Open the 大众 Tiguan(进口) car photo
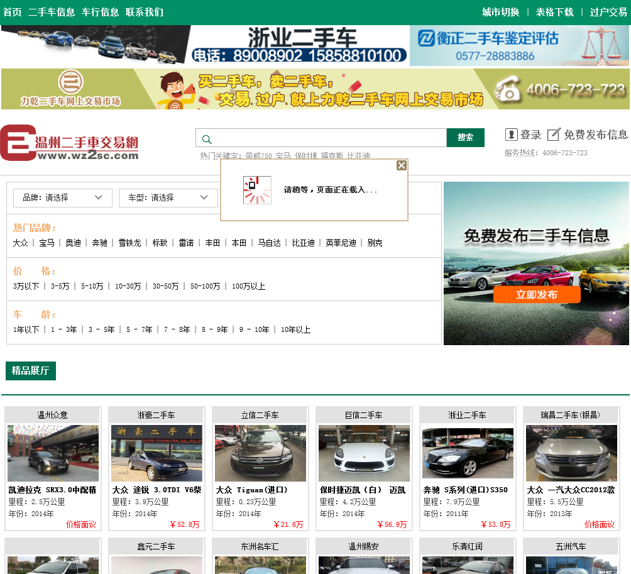This screenshot has width=631, height=574. coord(260,453)
